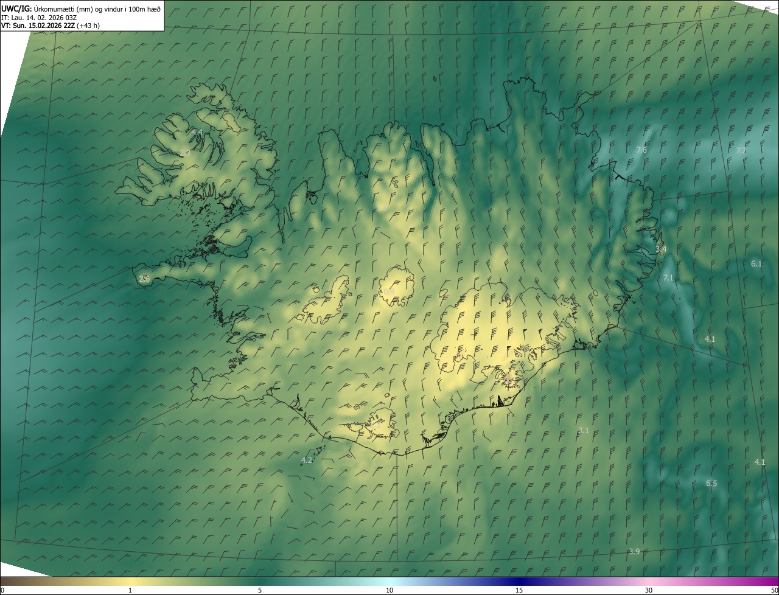Click the 0.9 value label on the map
The image size is (779, 595).
pyautogui.click(x=388, y=292)
